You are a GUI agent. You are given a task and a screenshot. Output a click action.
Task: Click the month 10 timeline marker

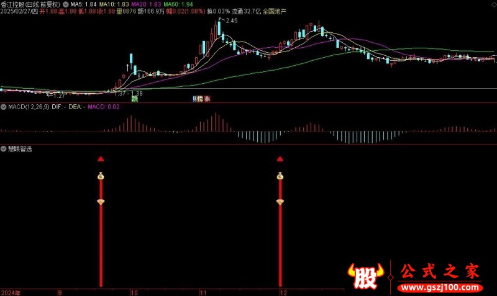pyautogui.click(x=134, y=293)
